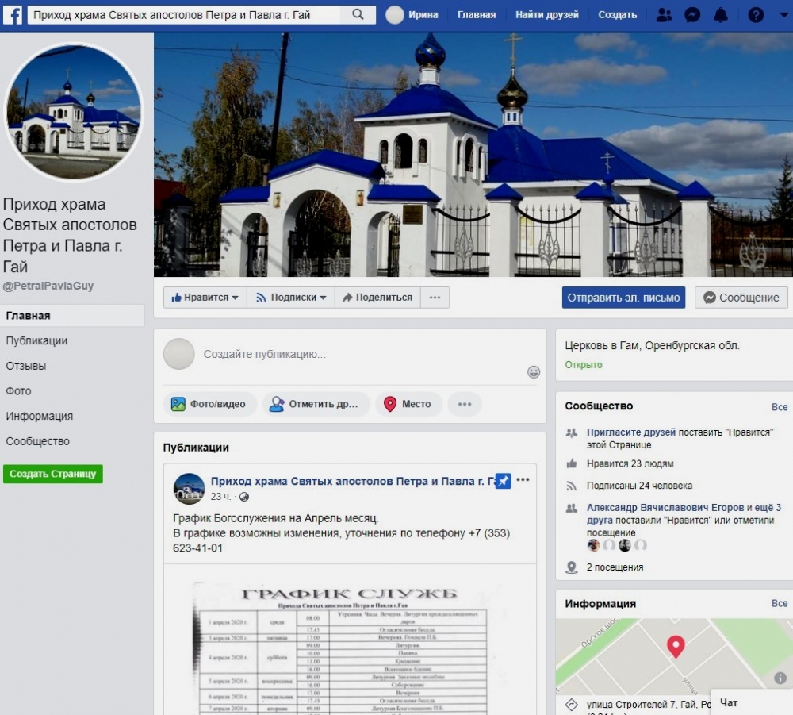
Task: Click the third friend avatar under посещение
Action: (x=625, y=545)
